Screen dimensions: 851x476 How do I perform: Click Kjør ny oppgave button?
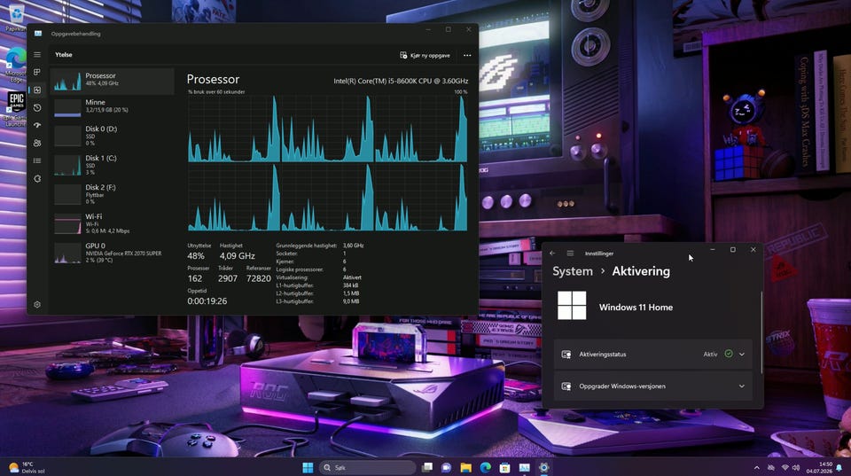tap(425, 55)
